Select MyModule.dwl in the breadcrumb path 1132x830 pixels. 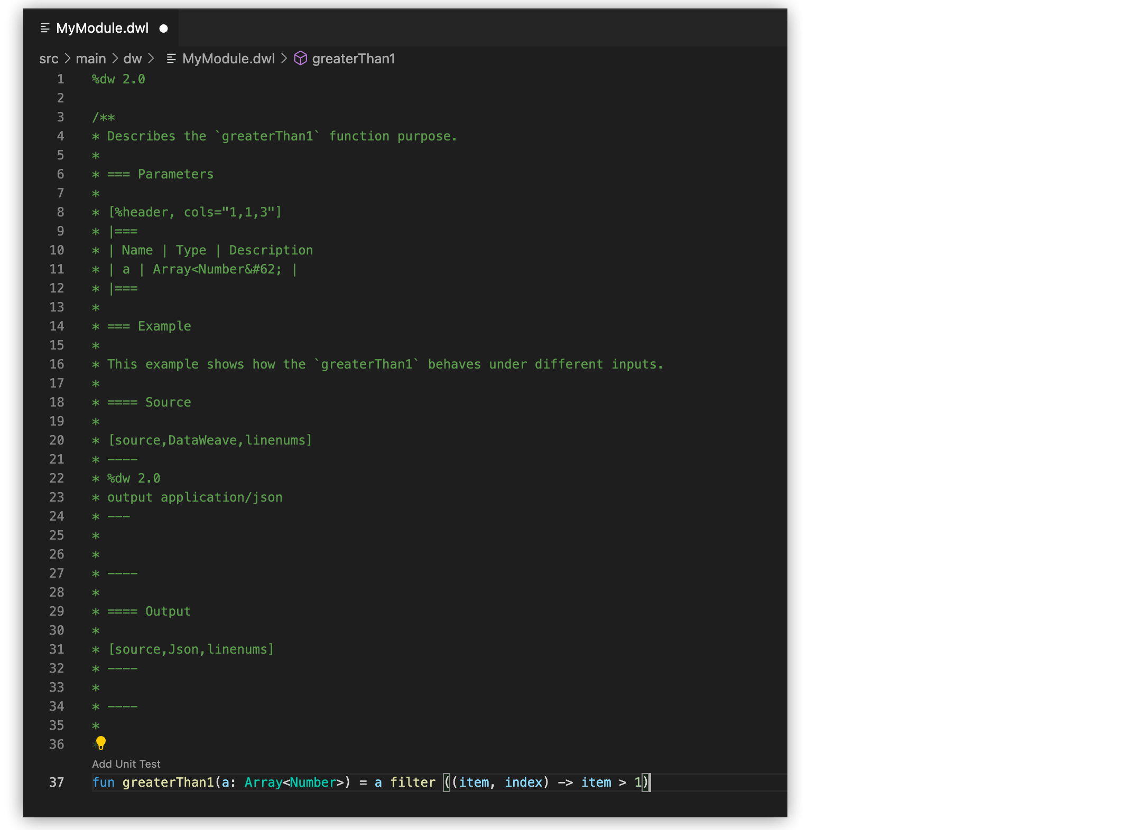pyautogui.click(x=228, y=59)
